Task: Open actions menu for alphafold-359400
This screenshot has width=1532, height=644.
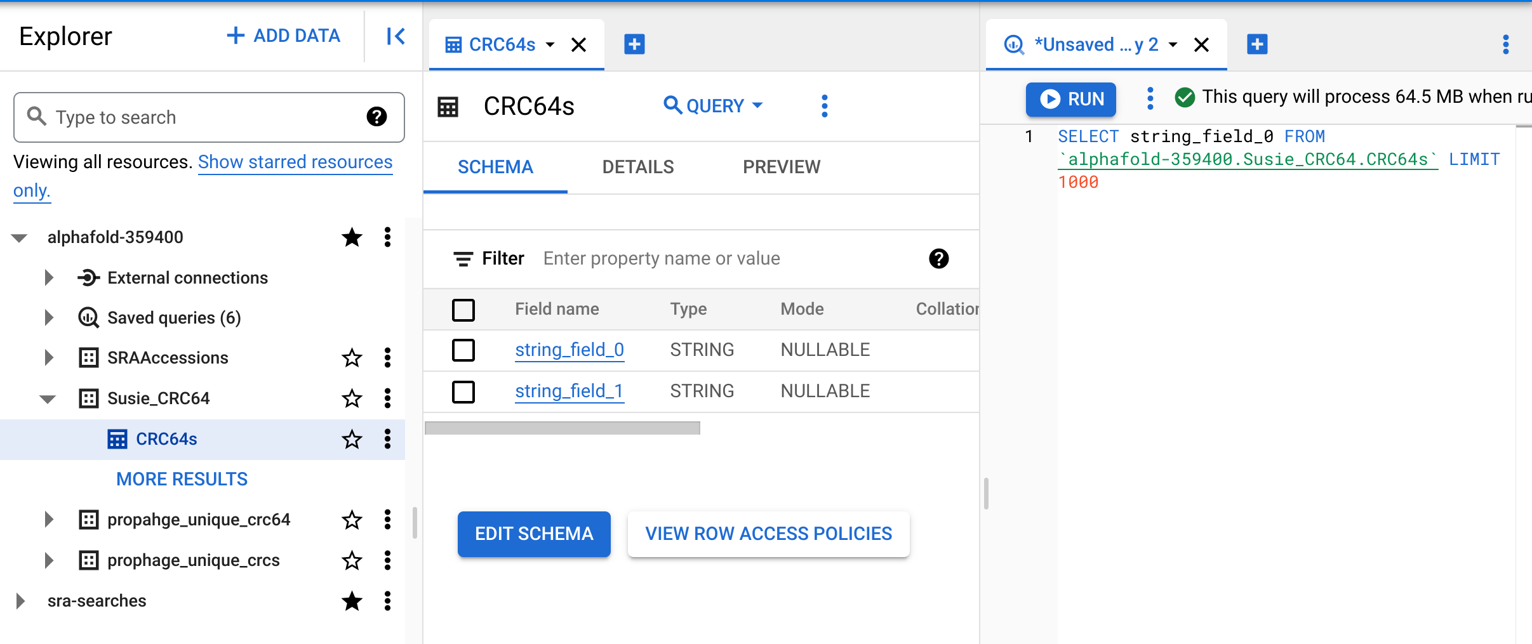Action: (387, 237)
